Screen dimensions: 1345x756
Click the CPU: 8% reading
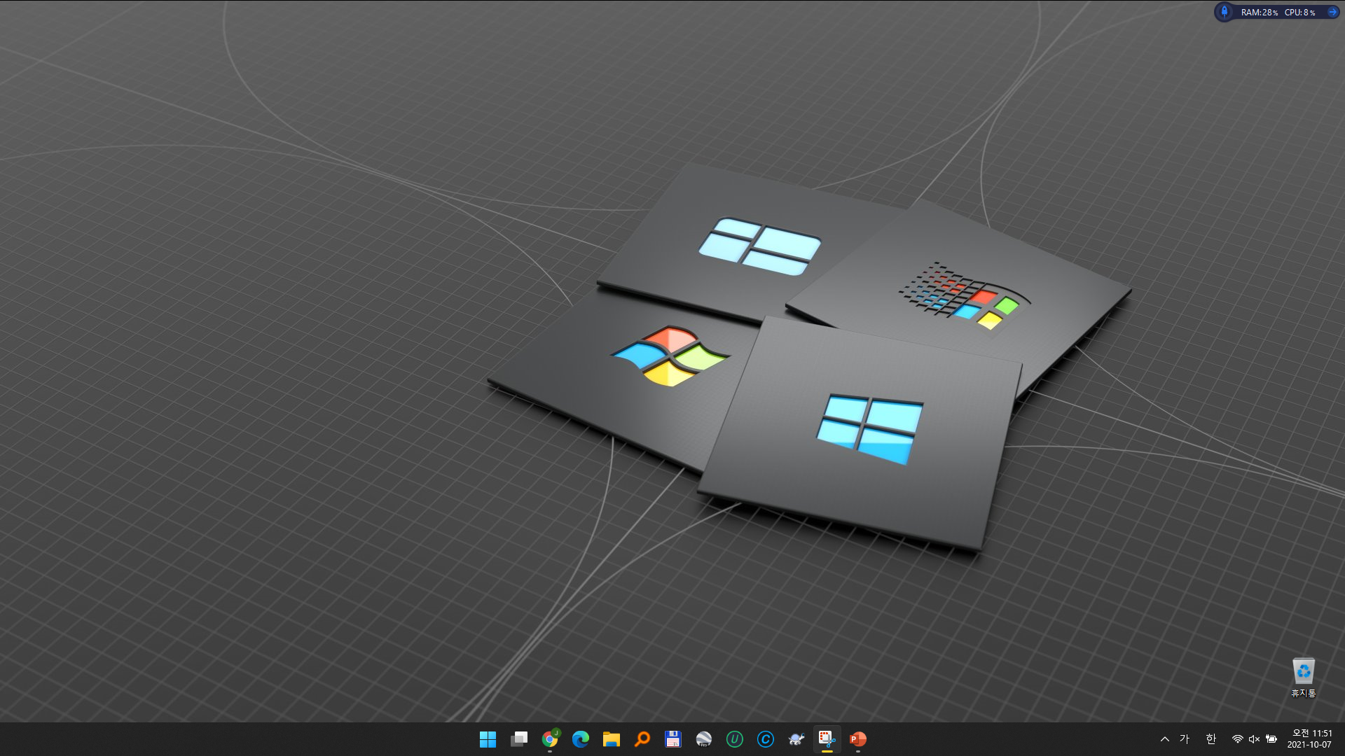(1299, 13)
